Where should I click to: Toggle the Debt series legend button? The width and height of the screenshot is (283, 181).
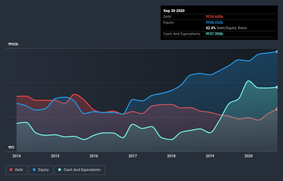(16, 170)
